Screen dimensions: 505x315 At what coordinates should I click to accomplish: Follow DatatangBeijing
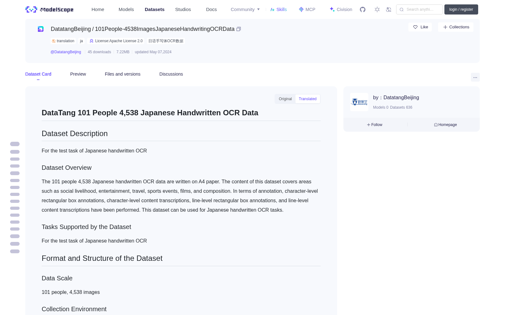(375, 125)
